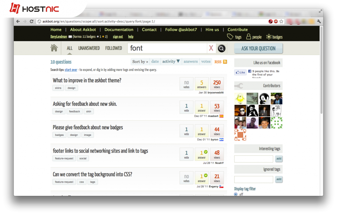Screen dimensions: 337x215
Task: Click the browser back arrow
Action: [x=18, y=21]
